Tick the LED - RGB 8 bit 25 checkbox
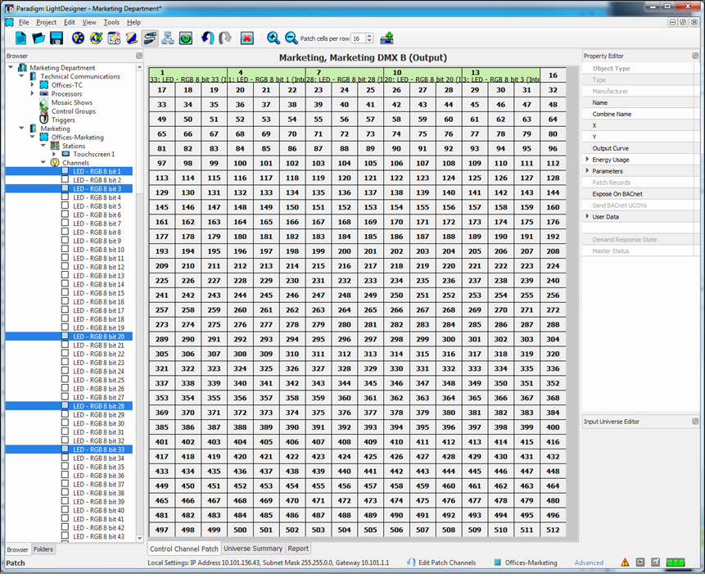The width and height of the screenshot is (705, 578). coord(66,380)
